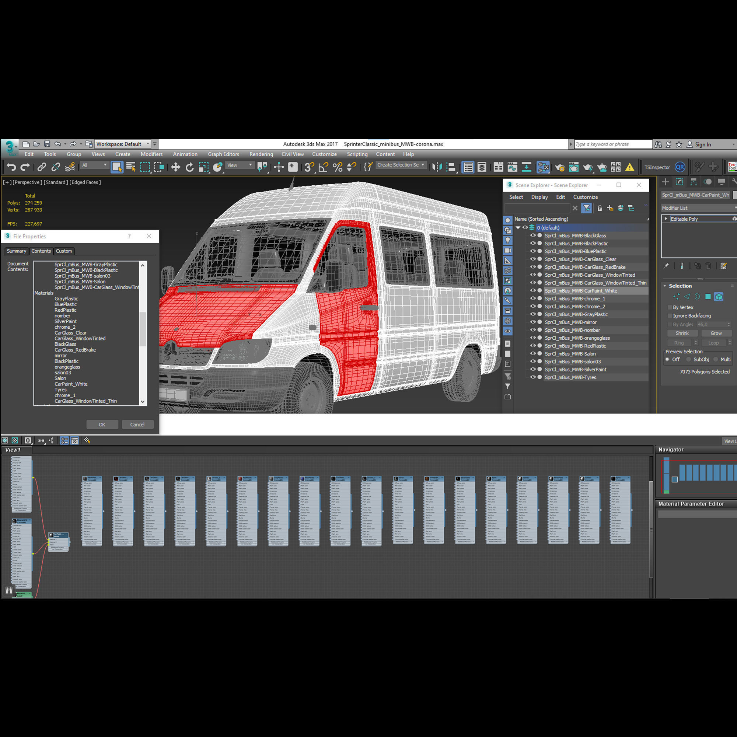This screenshot has width=737, height=737.
Task: Open the Rendering menu
Action: click(x=261, y=154)
